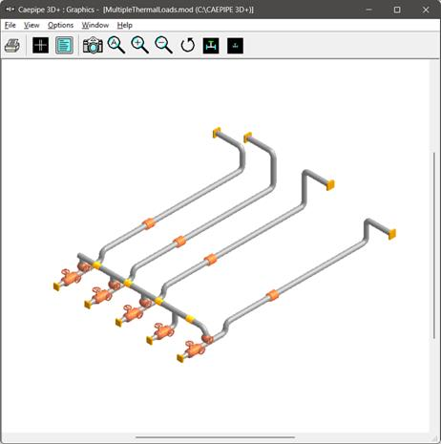This screenshot has height=444, width=441.
Task: Click the small pipe rendering icon
Action: [235, 46]
